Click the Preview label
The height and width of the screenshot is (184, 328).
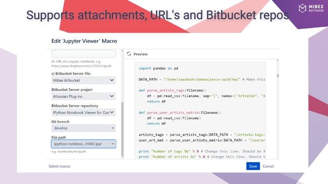[x=140, y=54]
